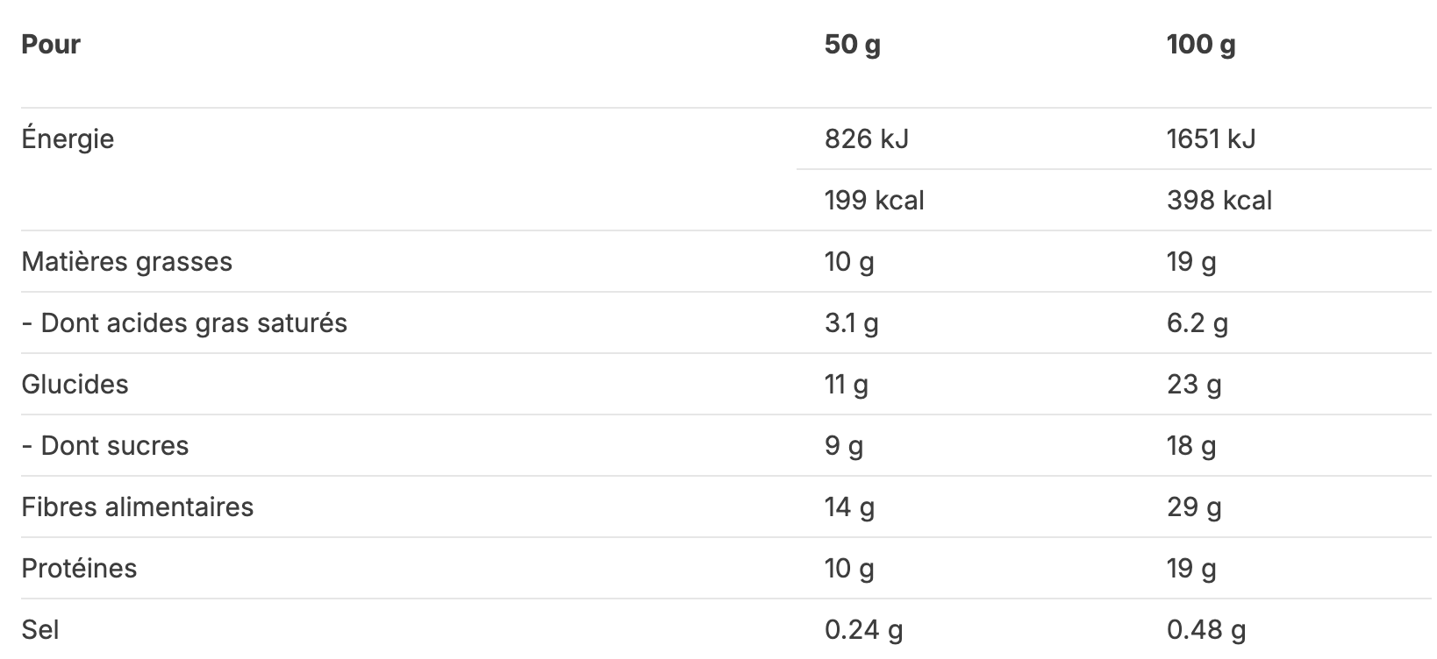1437x659 pixels.
Task: Select the "50 g" column header
Action: click(852, 45)
